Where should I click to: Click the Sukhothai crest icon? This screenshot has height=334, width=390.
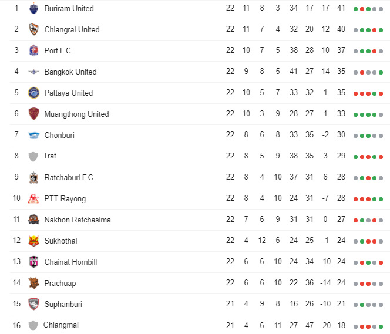33,241
